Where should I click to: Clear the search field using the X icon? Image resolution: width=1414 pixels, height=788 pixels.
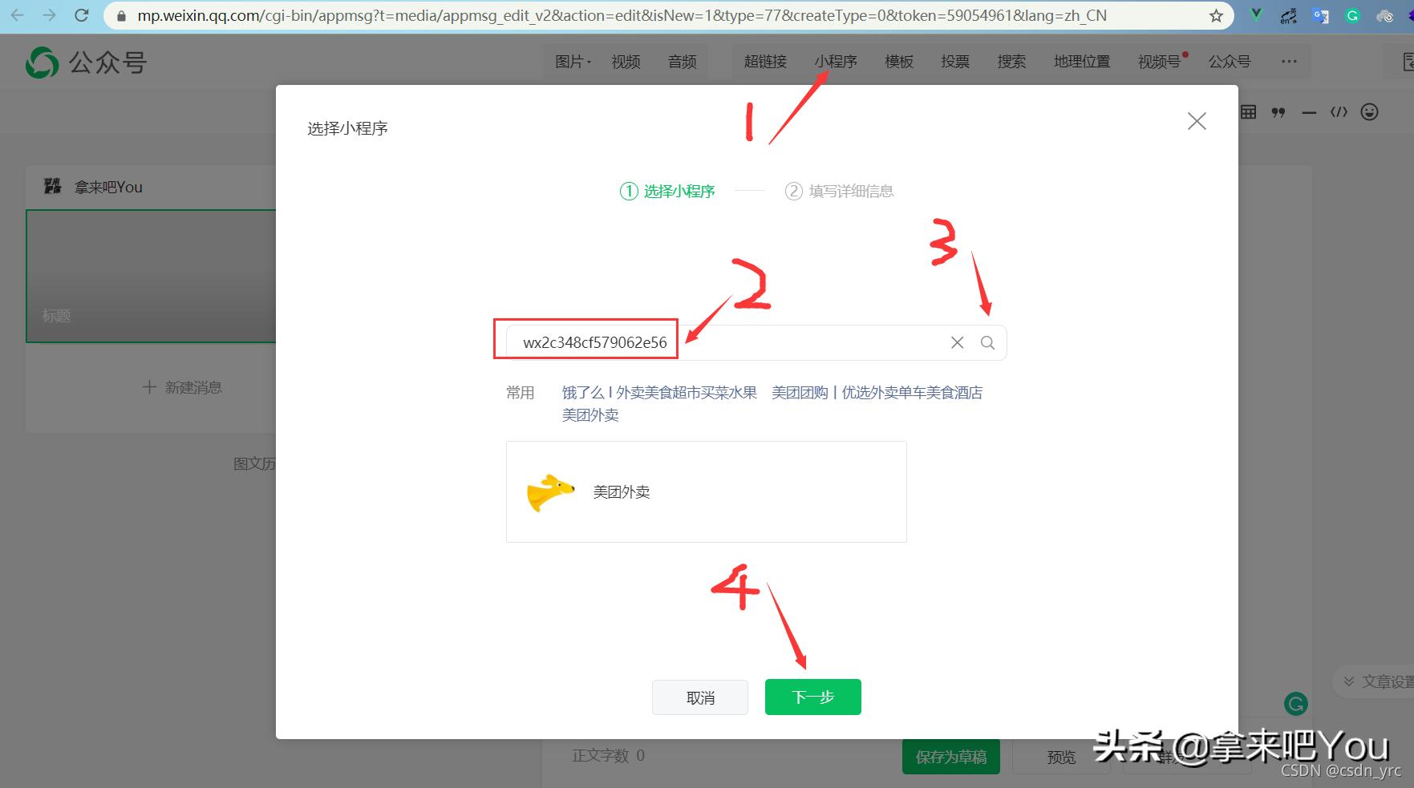click(956, 342)
